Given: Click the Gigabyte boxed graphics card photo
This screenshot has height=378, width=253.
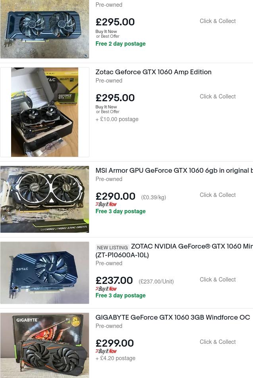Looking at the screenshot, I should [45, 345].
